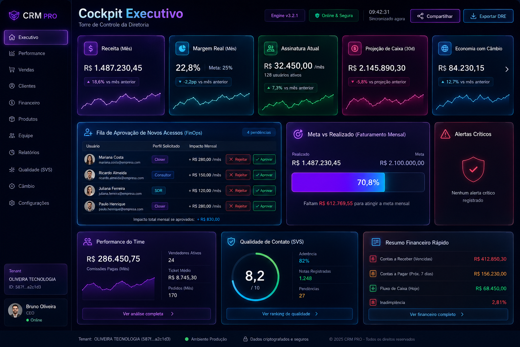
Task: Expand the next KPI cards chevron
Action: (507, 69)
